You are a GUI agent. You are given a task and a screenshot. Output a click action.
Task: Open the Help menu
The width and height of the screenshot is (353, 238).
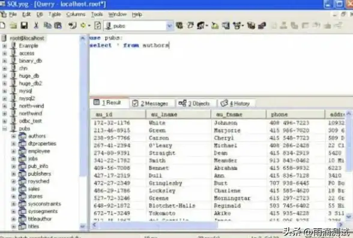coord(137,14)
